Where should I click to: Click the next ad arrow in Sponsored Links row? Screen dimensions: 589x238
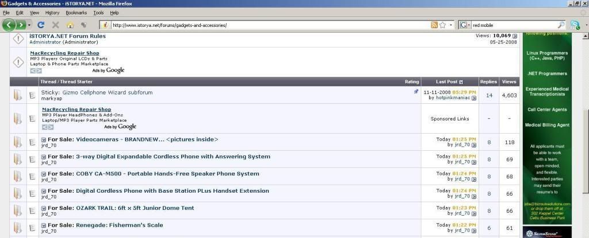[51, 127]
